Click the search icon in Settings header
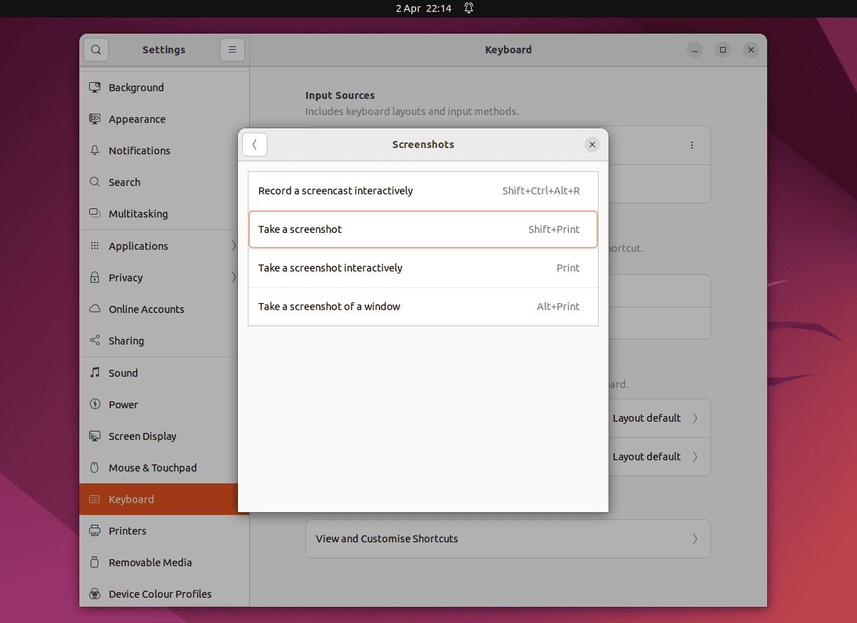This screenshot has width=857, height=623. (x=96, y=50)
